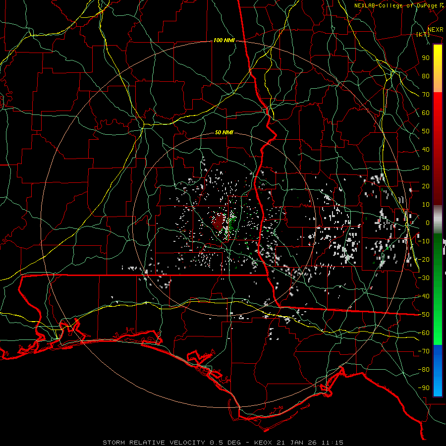The height and width of the screenshot is (446, 446).
Task: Click the NEXR label above the scale
Action: (x=435, y=30)
